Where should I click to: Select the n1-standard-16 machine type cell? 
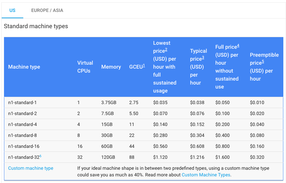point(24,146)
